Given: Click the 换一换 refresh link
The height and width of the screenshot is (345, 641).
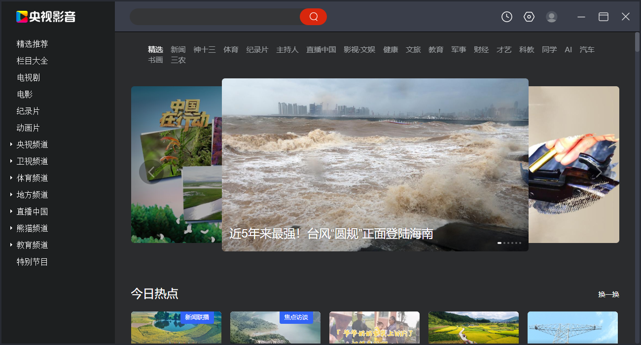Looking at the screenshot, I should click(x=608, y=293).
